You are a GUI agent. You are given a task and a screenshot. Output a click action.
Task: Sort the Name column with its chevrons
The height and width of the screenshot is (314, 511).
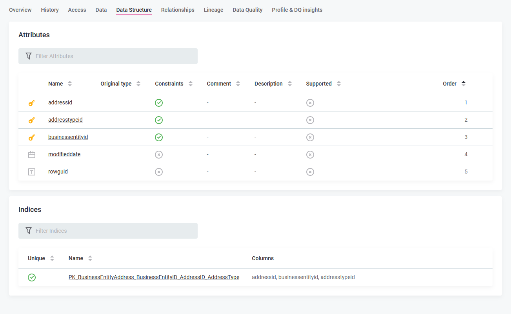pos(70,83)
